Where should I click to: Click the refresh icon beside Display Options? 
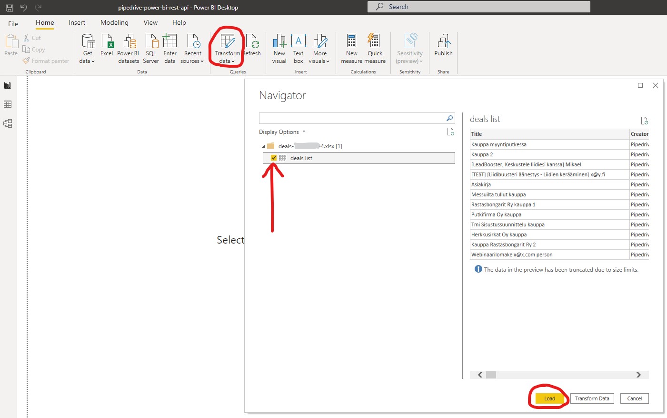[x=450, y=132]
